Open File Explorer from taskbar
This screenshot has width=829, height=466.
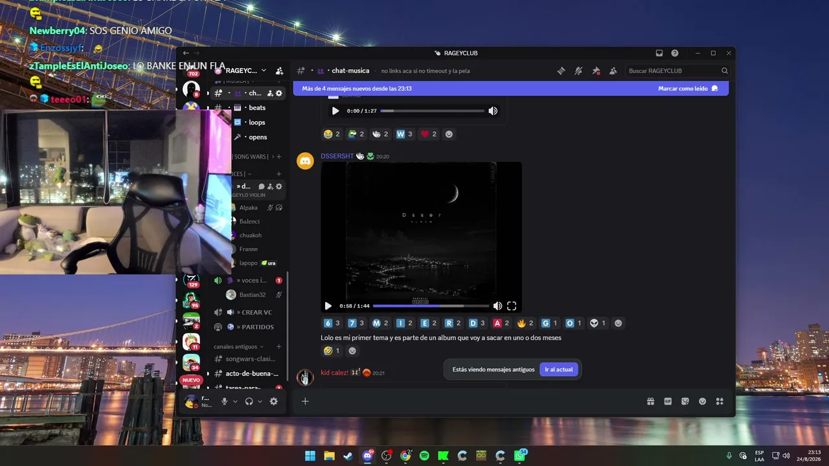click(x=329, y=456)
